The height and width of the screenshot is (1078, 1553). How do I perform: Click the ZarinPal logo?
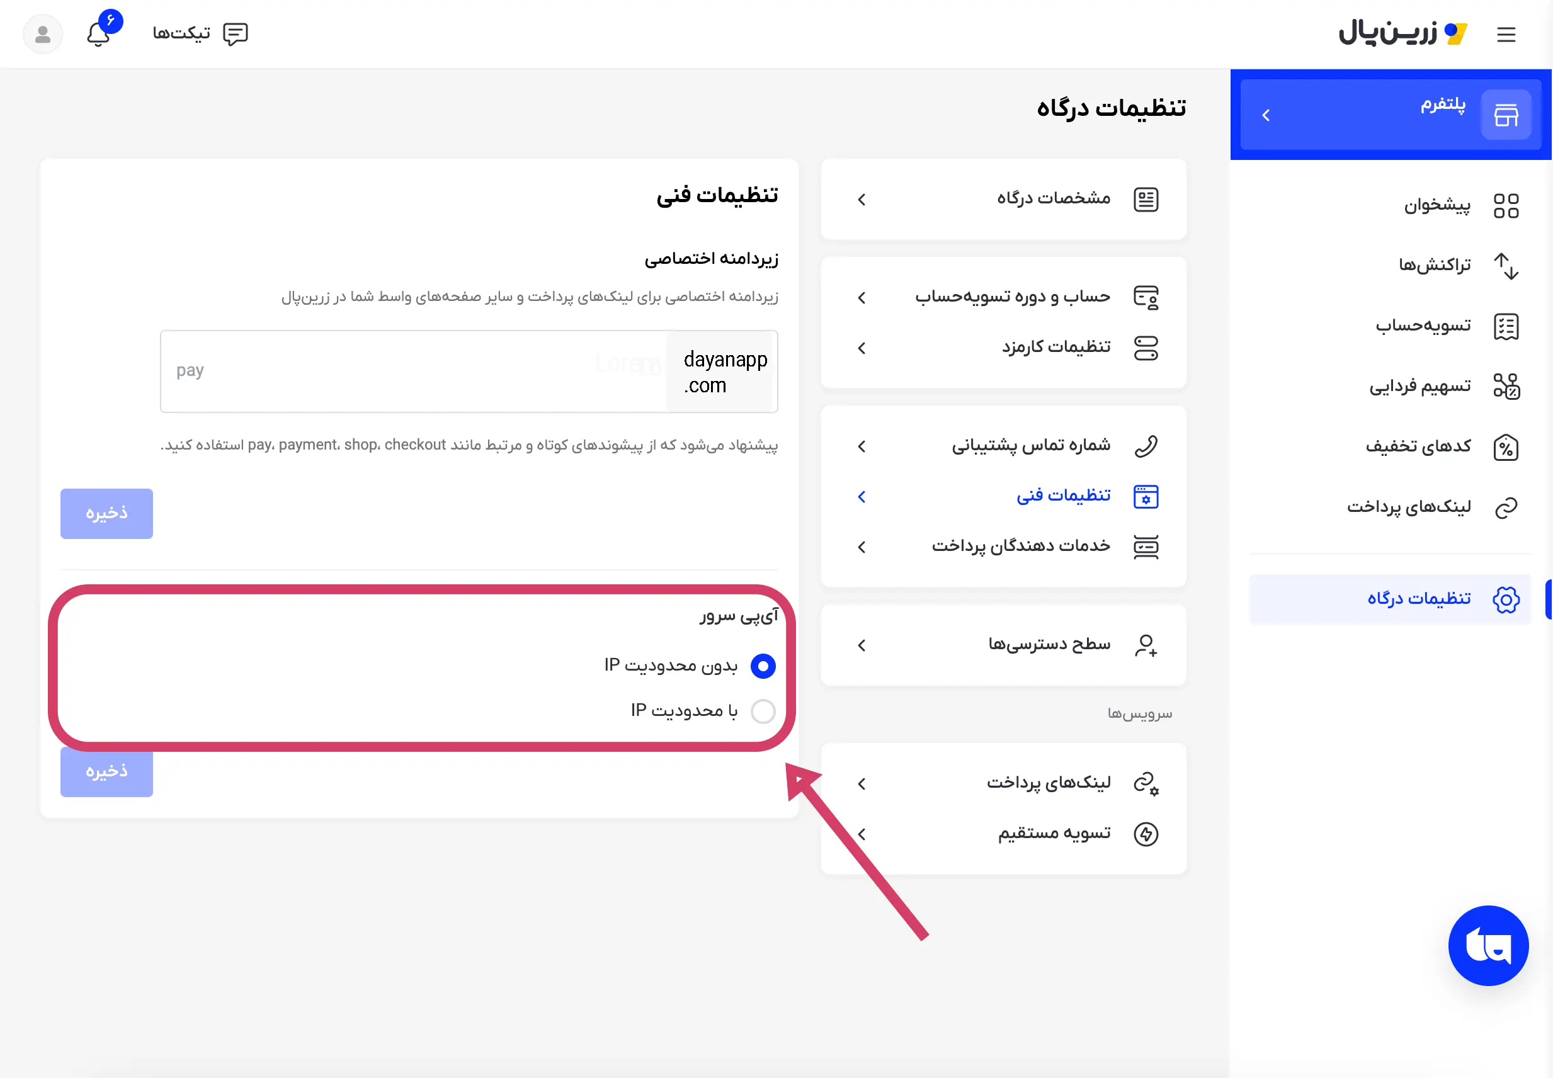(x=1402, y=32)
